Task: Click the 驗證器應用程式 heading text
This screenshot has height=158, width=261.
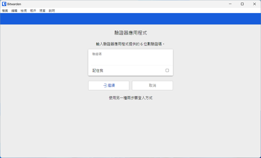Action: tap(131, 33)
